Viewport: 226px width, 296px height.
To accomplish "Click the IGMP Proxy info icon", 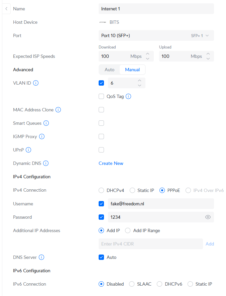I will click(42, 136).
